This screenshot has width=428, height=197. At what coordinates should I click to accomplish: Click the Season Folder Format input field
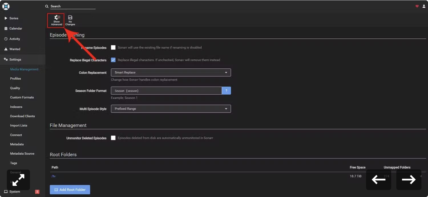(x=166, y=91)
